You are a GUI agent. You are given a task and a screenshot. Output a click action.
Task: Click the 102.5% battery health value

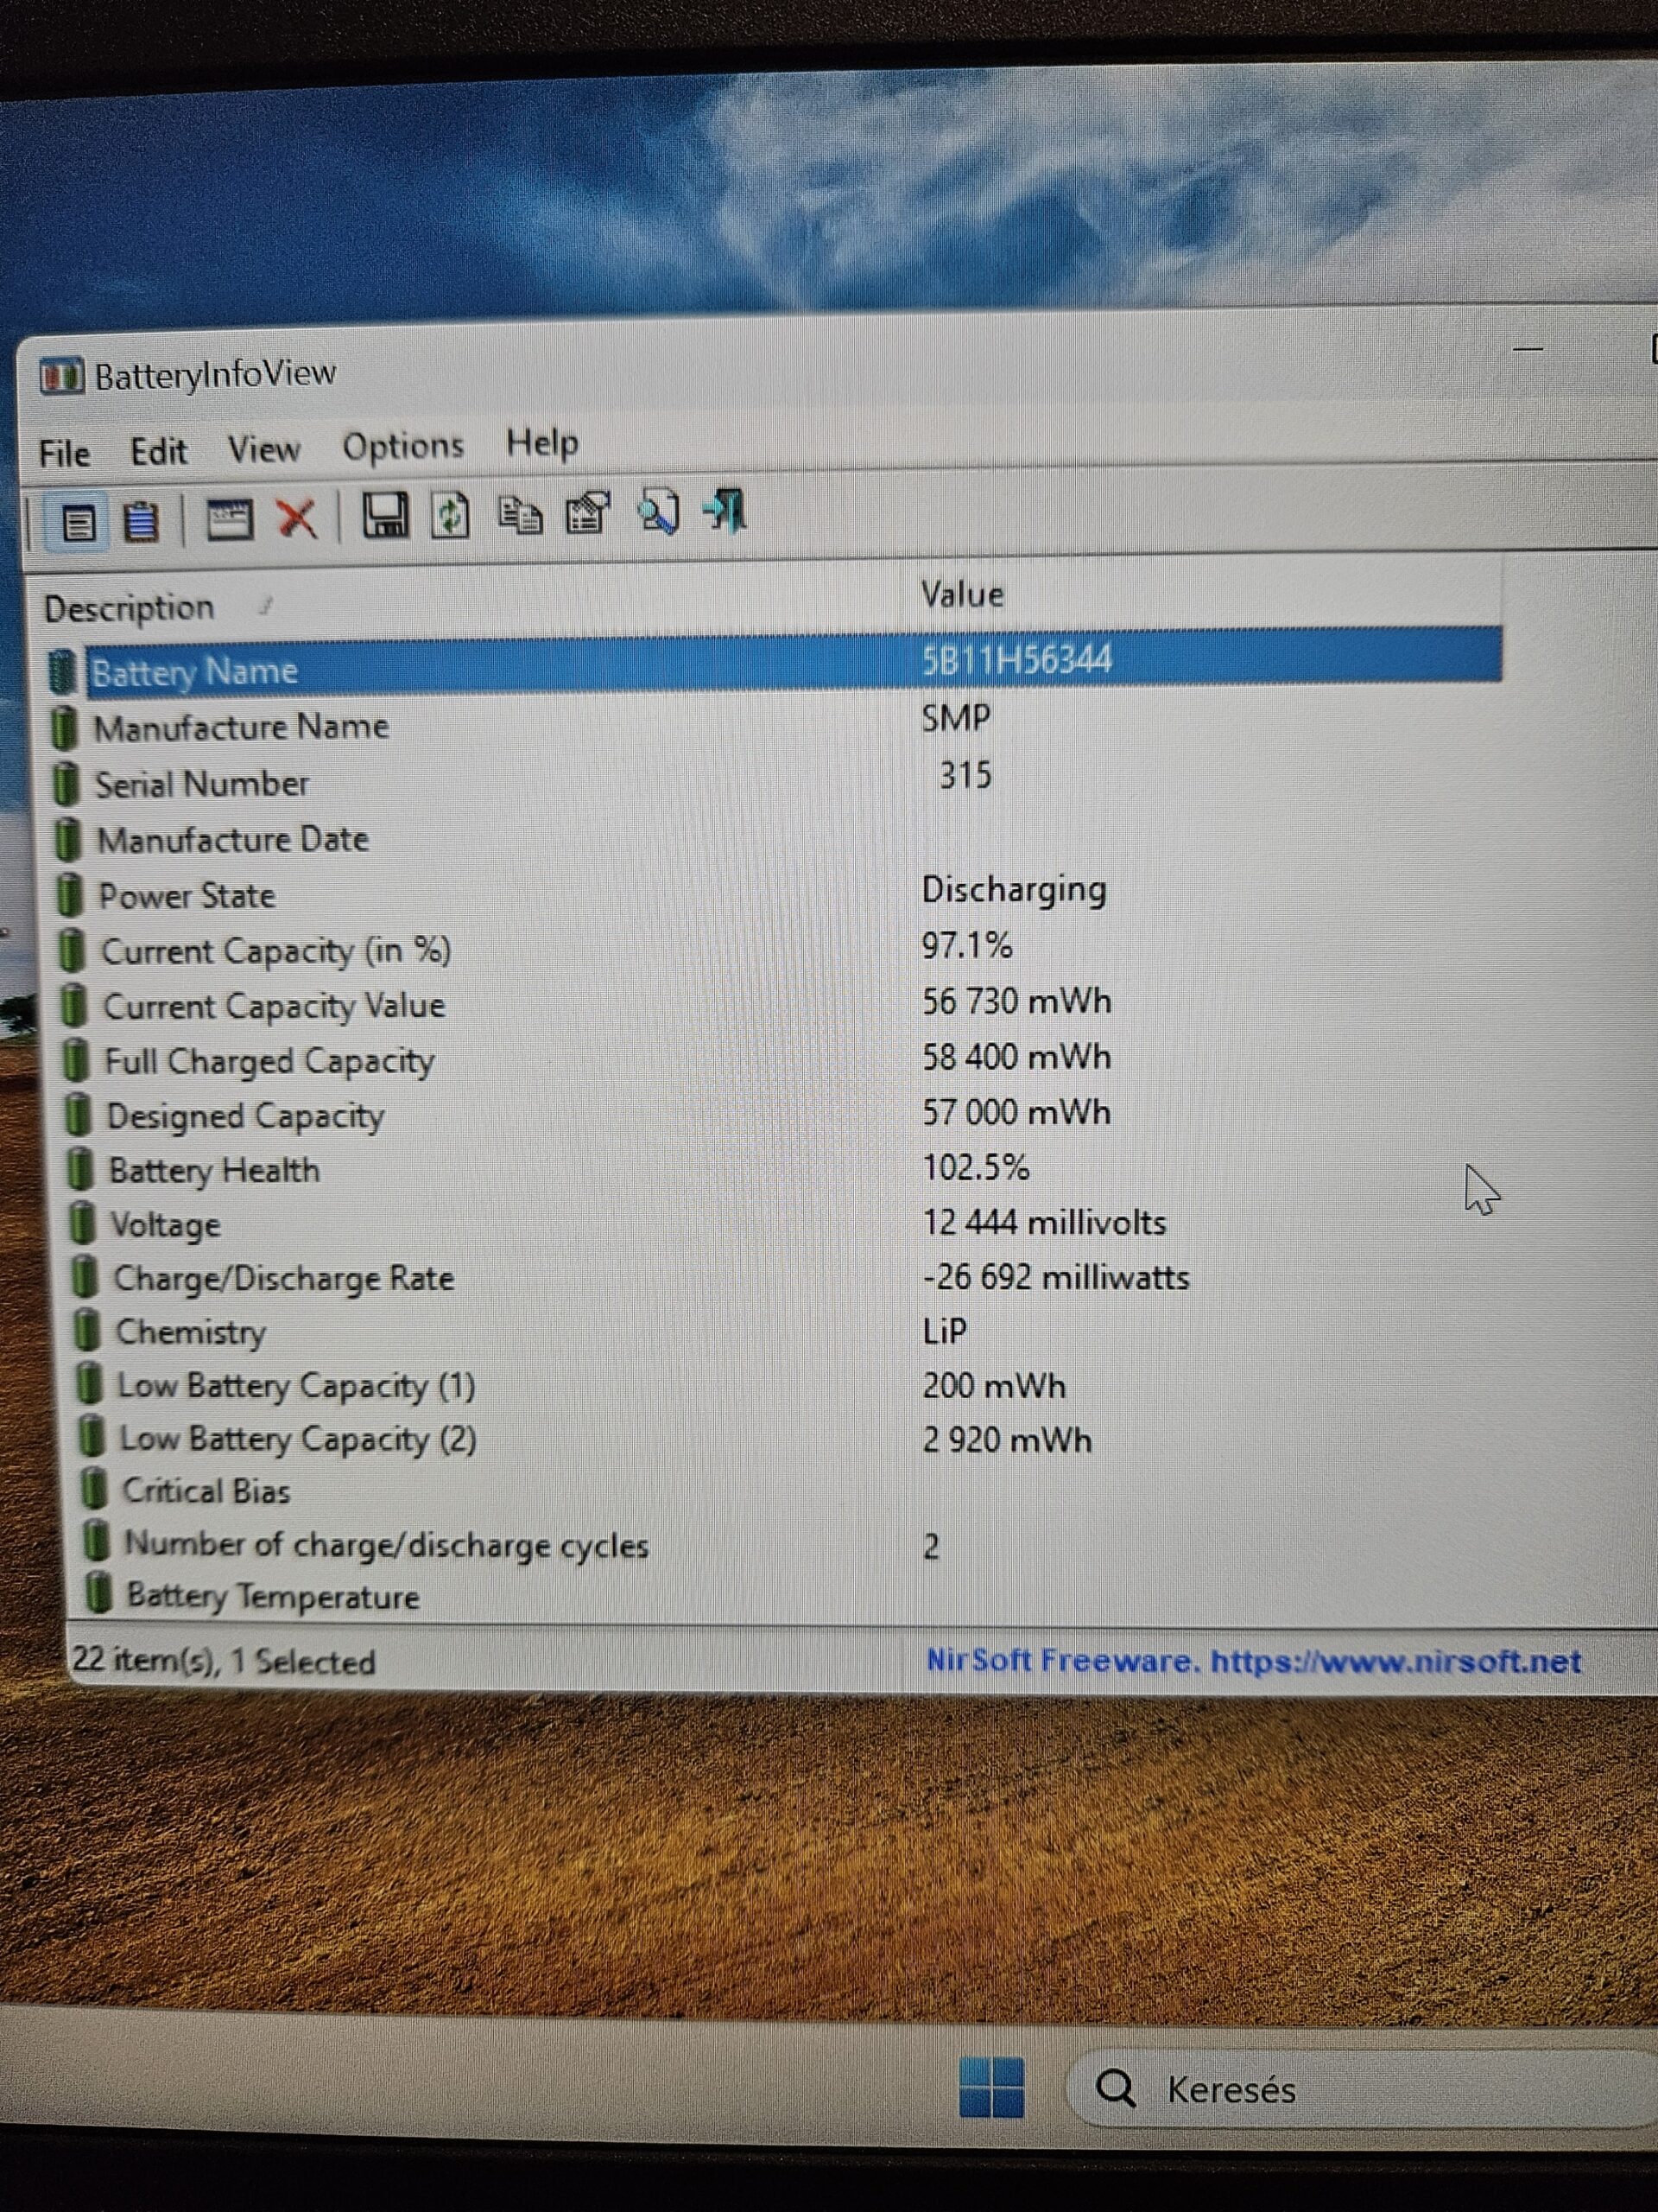pos(977,1167)
